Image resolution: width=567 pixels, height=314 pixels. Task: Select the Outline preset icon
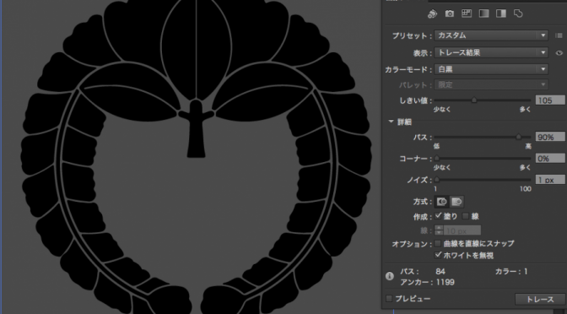(518, 14)
